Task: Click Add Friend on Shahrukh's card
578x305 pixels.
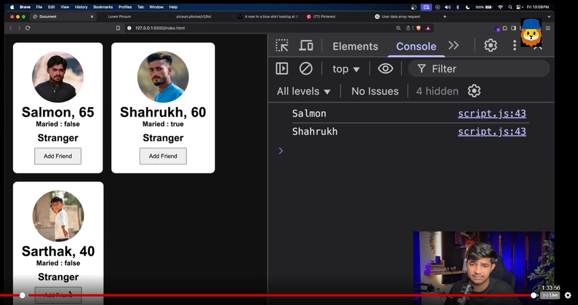Action: tap(163, 156)
